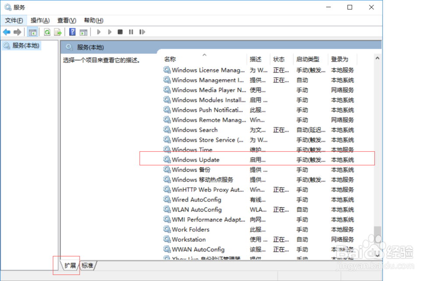The height and width of the screenshot is (281, 438).
Task: Open the 帮助(H) menu
Action: pos(94,21)
